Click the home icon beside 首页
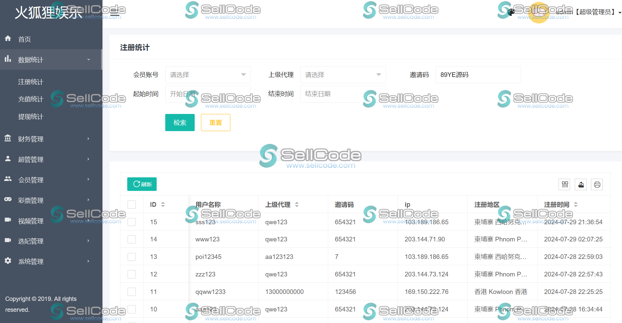Viewport: 622px width, 323px height. [8, 38]
